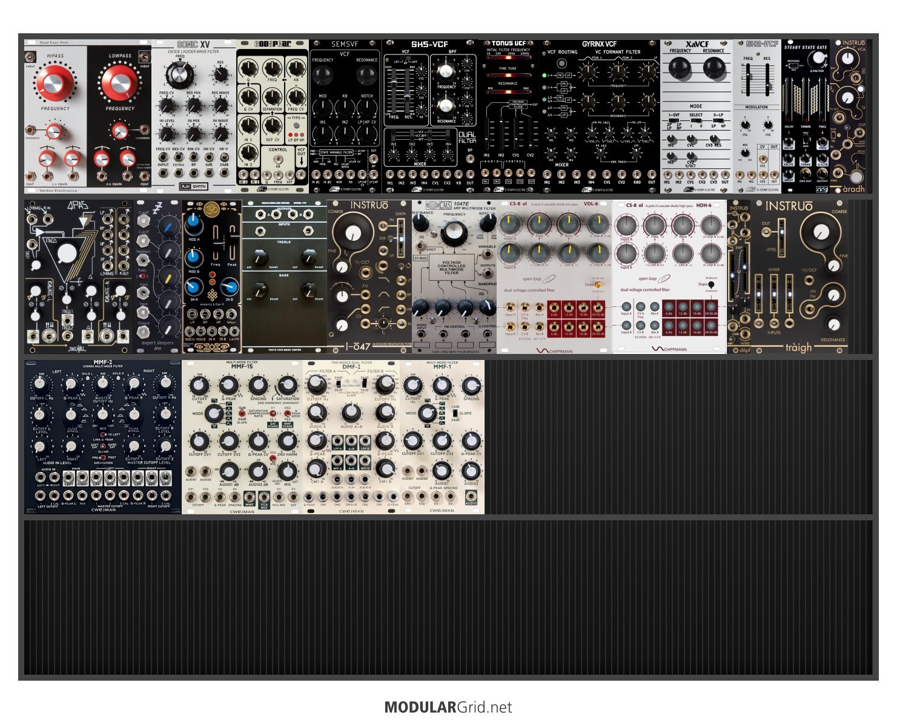The width and height of the screenshot is (897, 720).
Task: Adjust the SPACING knob on MMF-1
Action: coord(471,385)
